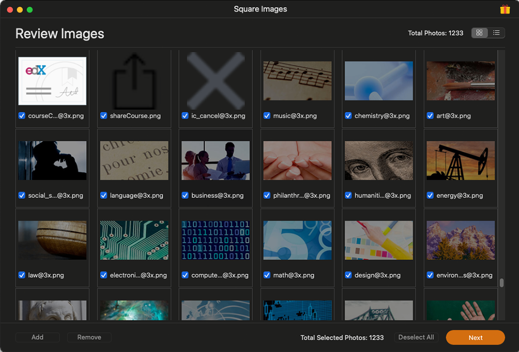Select the electronics circuit board thumbnail
Viewport: 519px width, 352px height.
pyautogui.click(x=134, y=240)
